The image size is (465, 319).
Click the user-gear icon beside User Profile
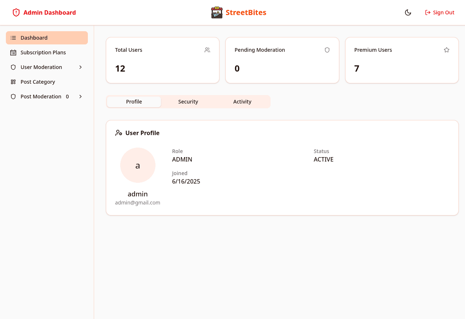(119, 133)
